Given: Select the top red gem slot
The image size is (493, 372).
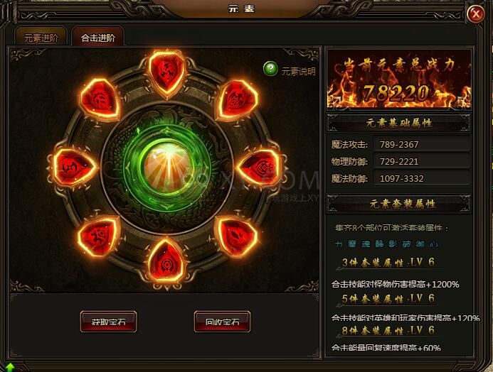Looking at the screenshot, I should coord(166,73).
